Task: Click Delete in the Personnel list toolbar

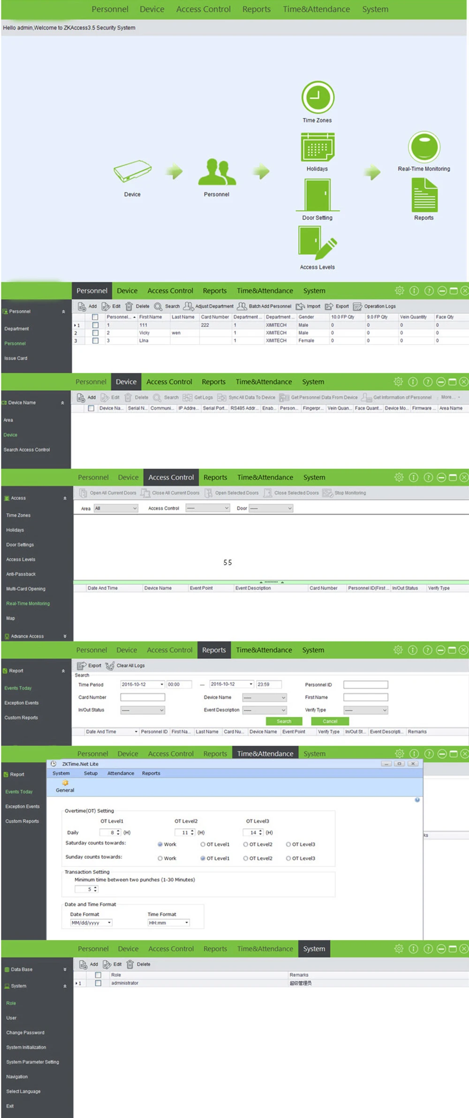Action: click(137, 306)
